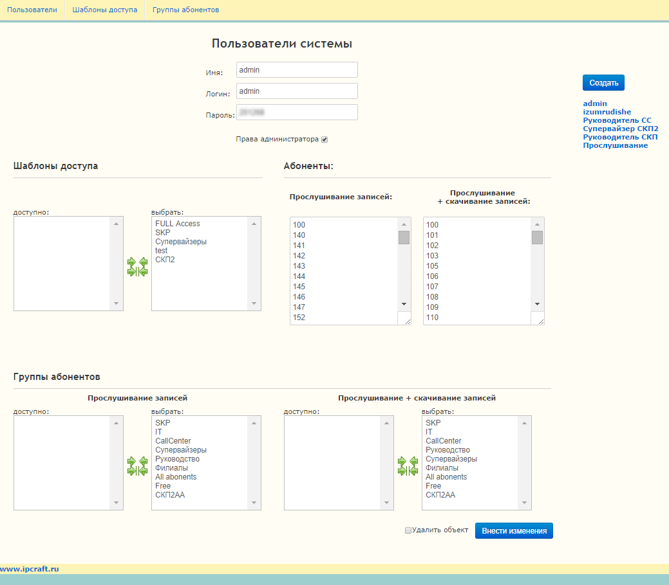669x585 pixels.
Task: Click resize handle of Прослушивание + скачивание subscriber list
Action: (541, 321)
